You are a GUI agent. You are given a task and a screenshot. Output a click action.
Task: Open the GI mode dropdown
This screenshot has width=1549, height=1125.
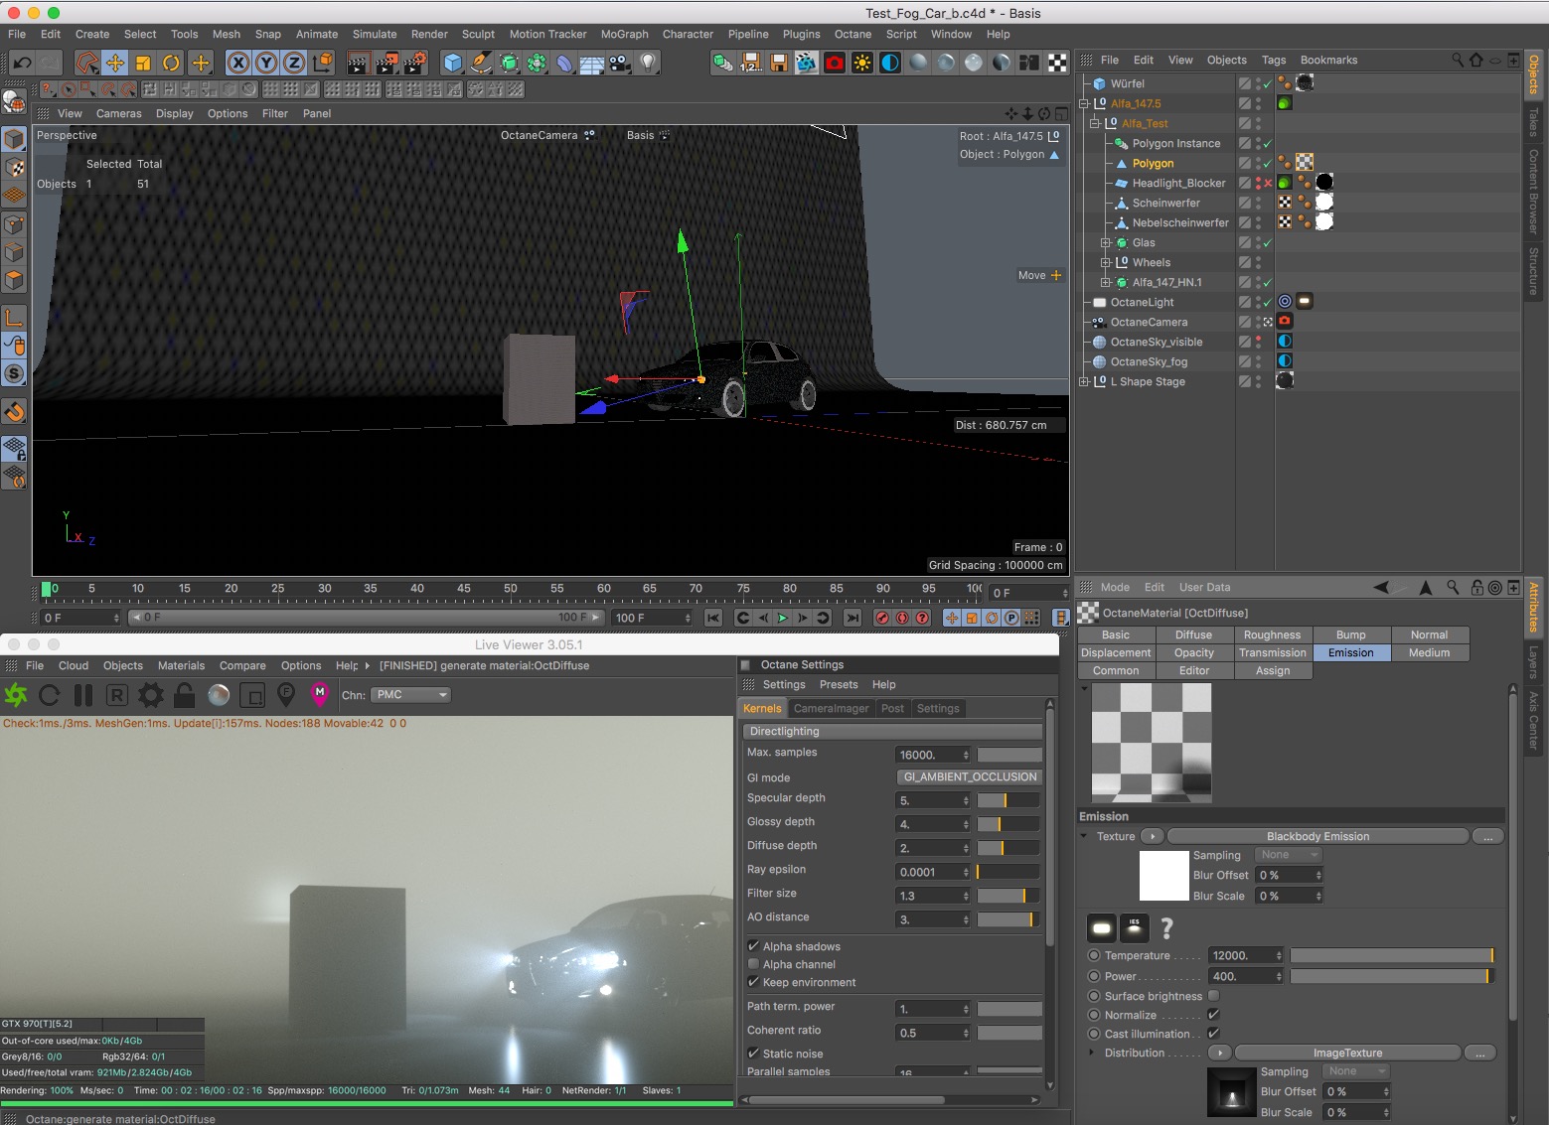click(969, 777)
